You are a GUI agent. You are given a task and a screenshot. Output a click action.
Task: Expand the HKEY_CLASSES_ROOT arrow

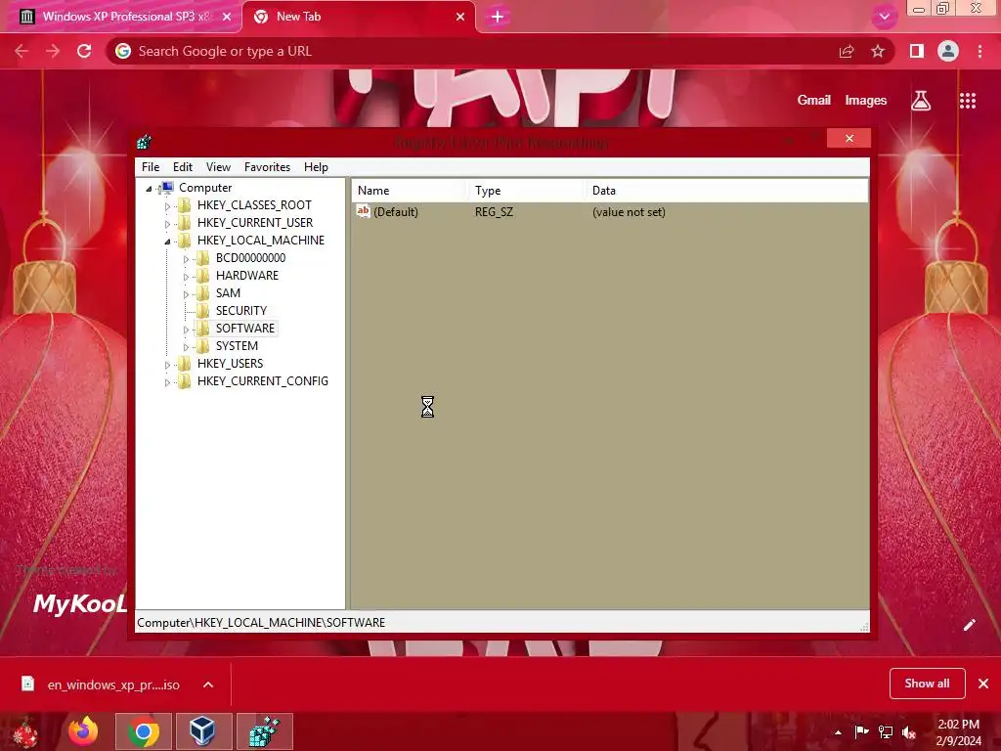click(167, 206)
